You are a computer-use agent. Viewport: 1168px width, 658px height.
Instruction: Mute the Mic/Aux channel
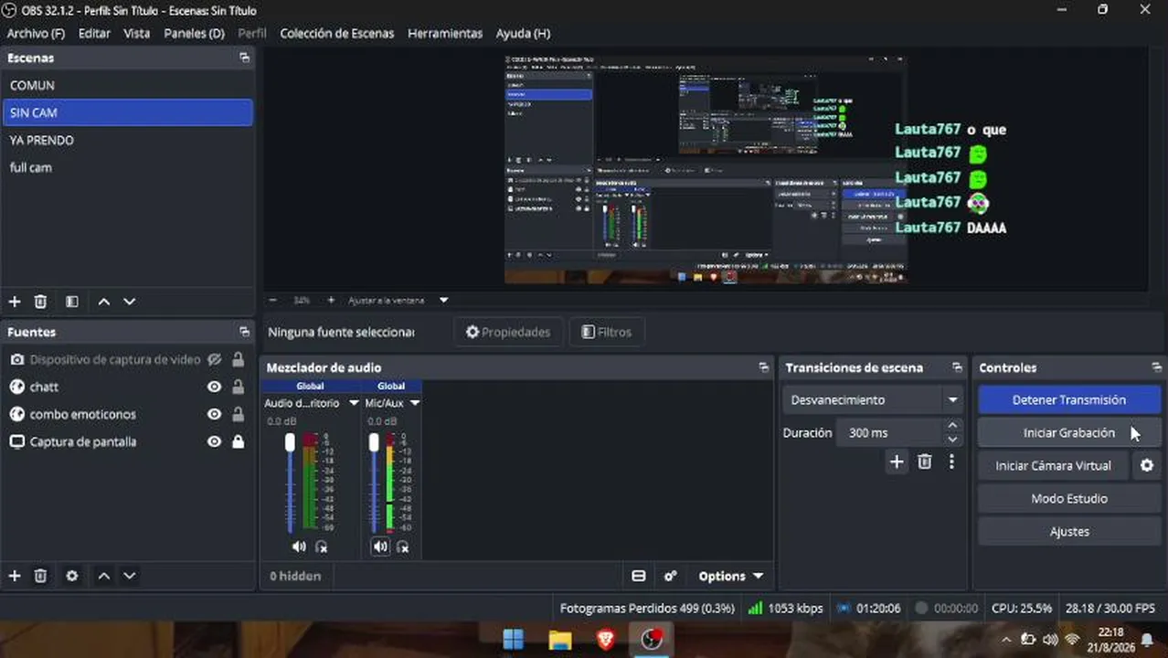click(380, 547)
